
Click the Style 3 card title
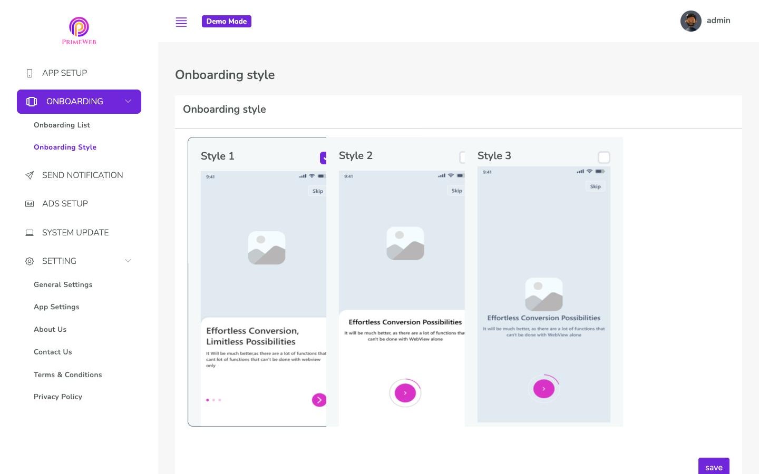494,156
